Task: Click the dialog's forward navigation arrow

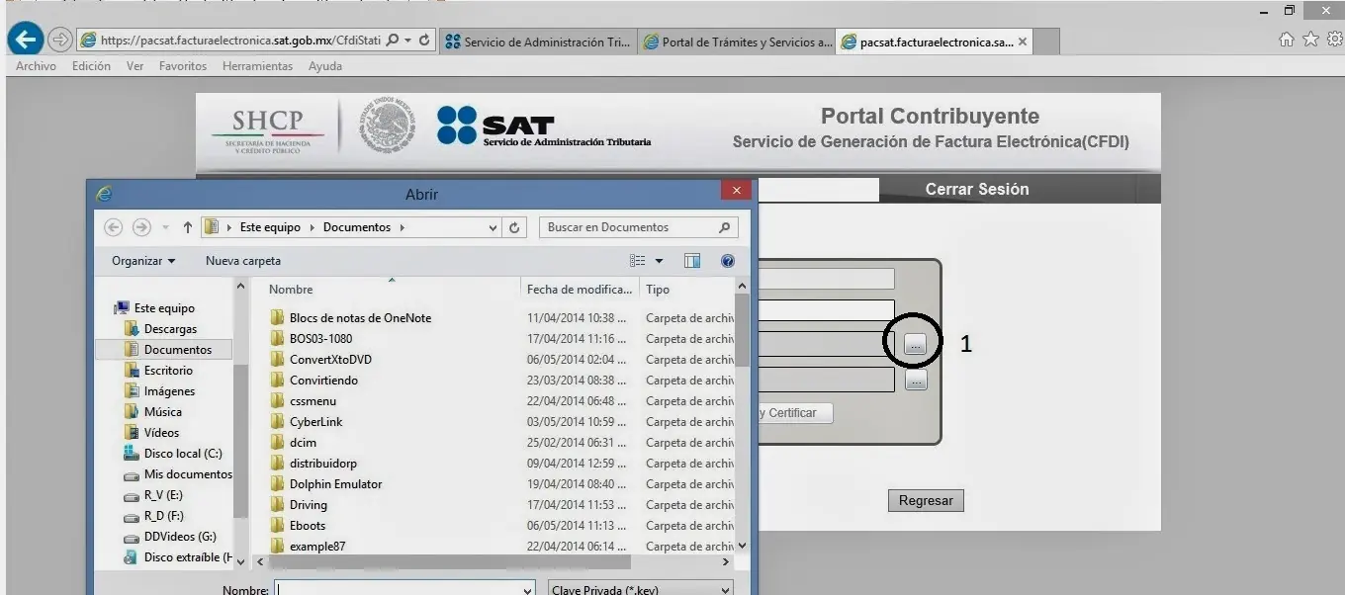Action: (x=141, y=227)
